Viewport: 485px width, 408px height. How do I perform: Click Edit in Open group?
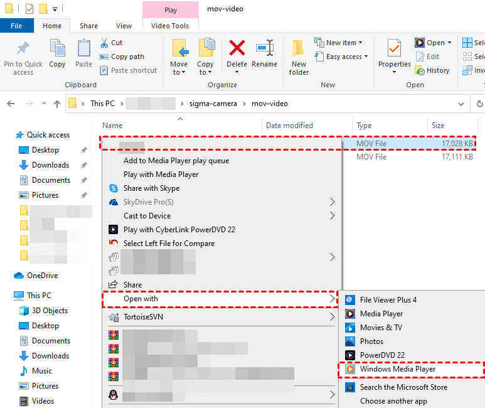(x=428, y=56)
